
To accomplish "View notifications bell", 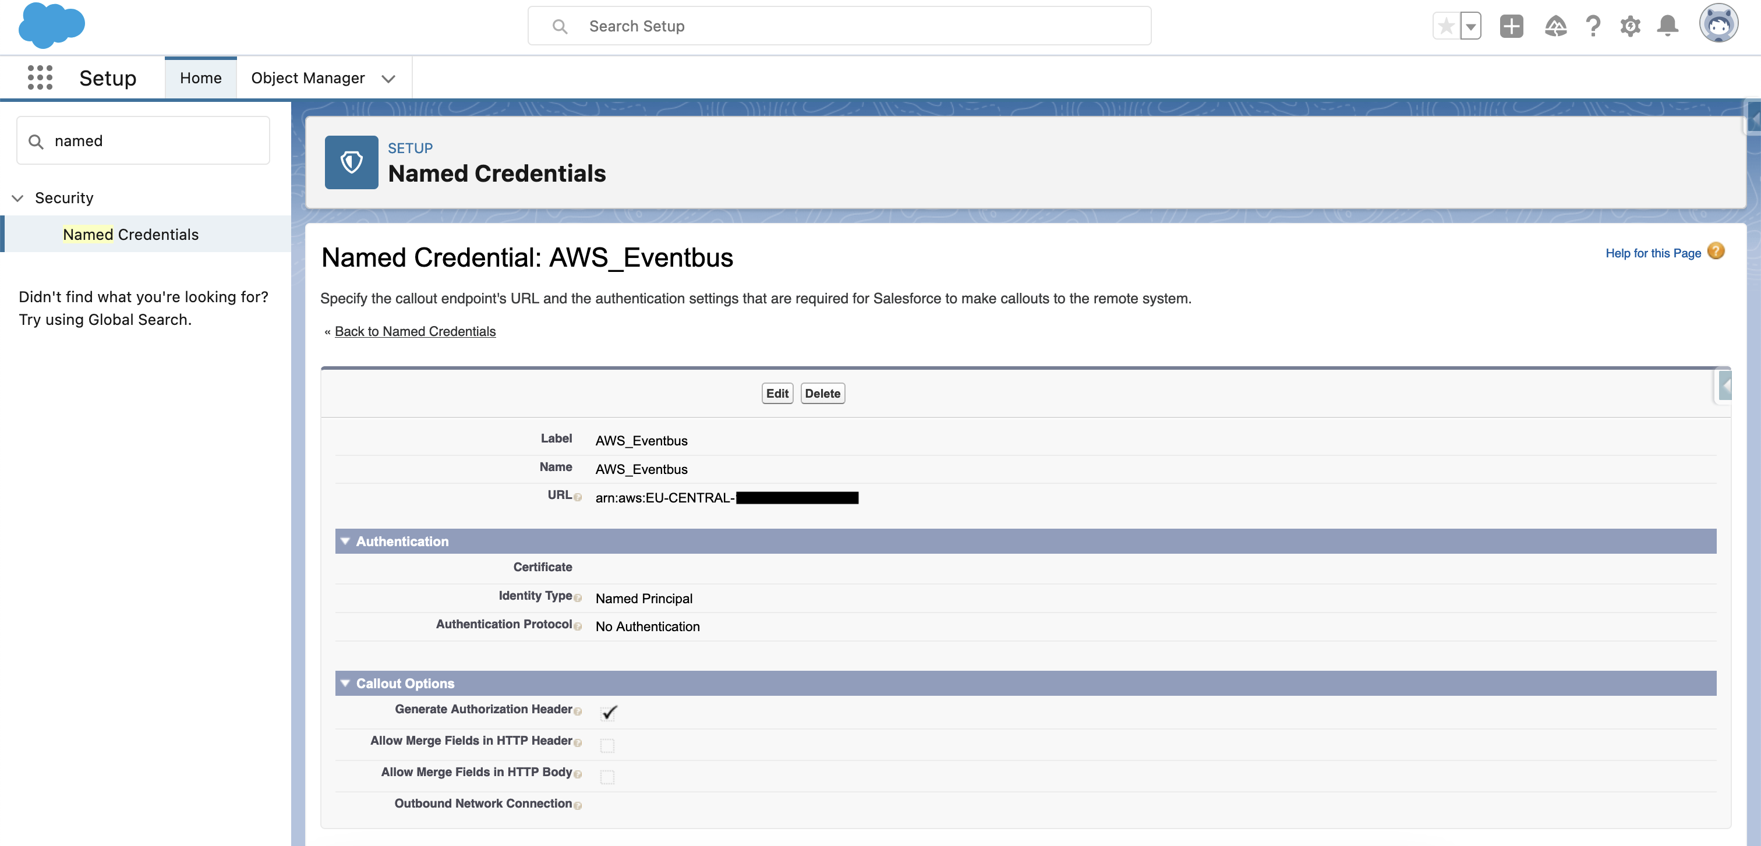I will (x=1667, y=27).
